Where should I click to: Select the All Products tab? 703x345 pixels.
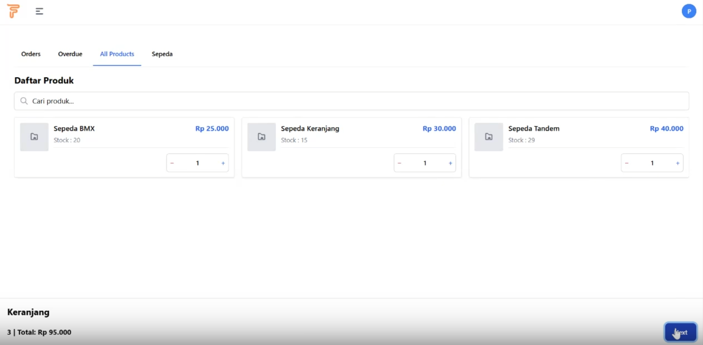pos(117,54)
